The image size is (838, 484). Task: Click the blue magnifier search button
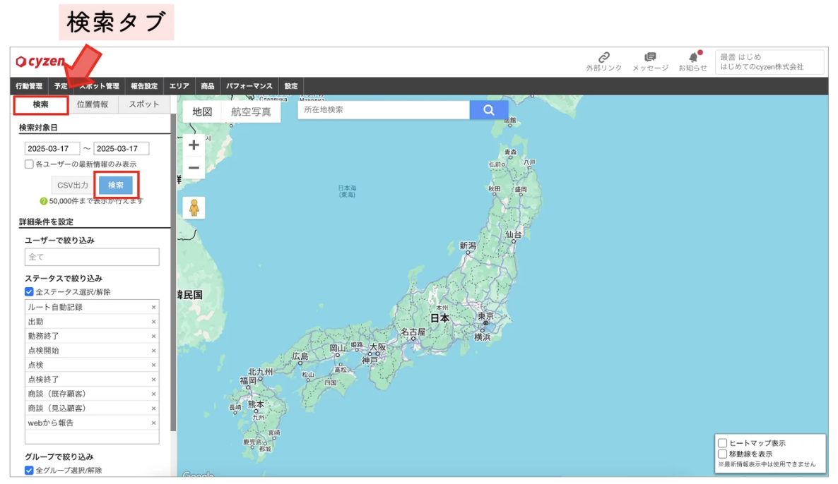click(488, 110)
